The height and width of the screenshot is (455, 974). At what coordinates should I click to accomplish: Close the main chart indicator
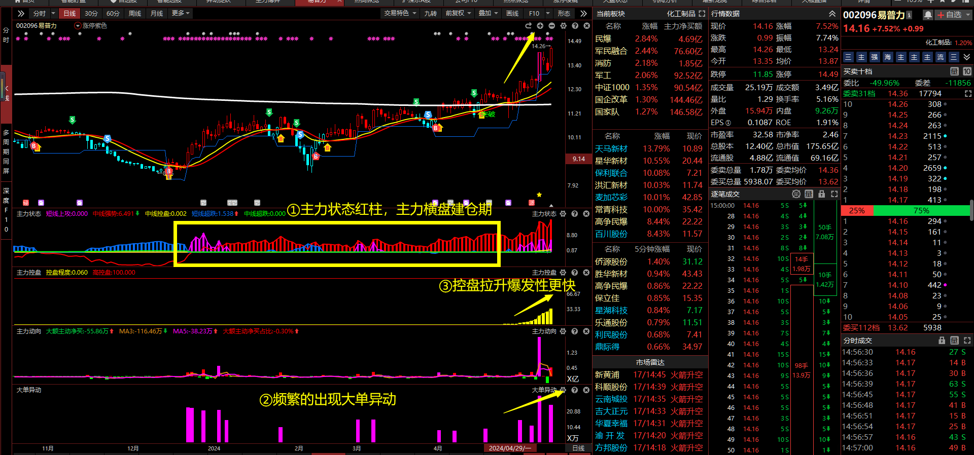[x=587, y=26]
